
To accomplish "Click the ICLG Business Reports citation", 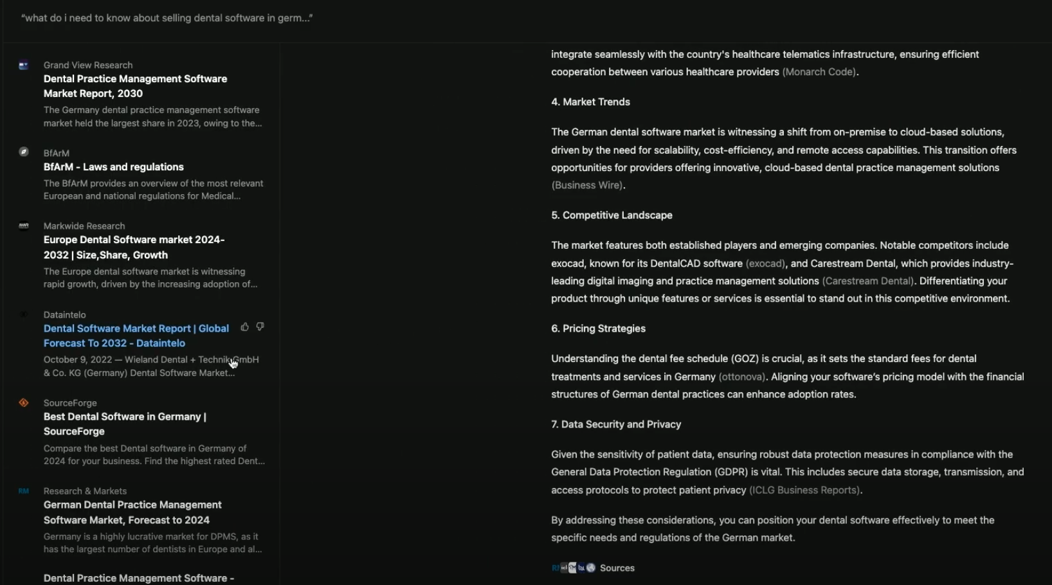I will click(804, 491).
